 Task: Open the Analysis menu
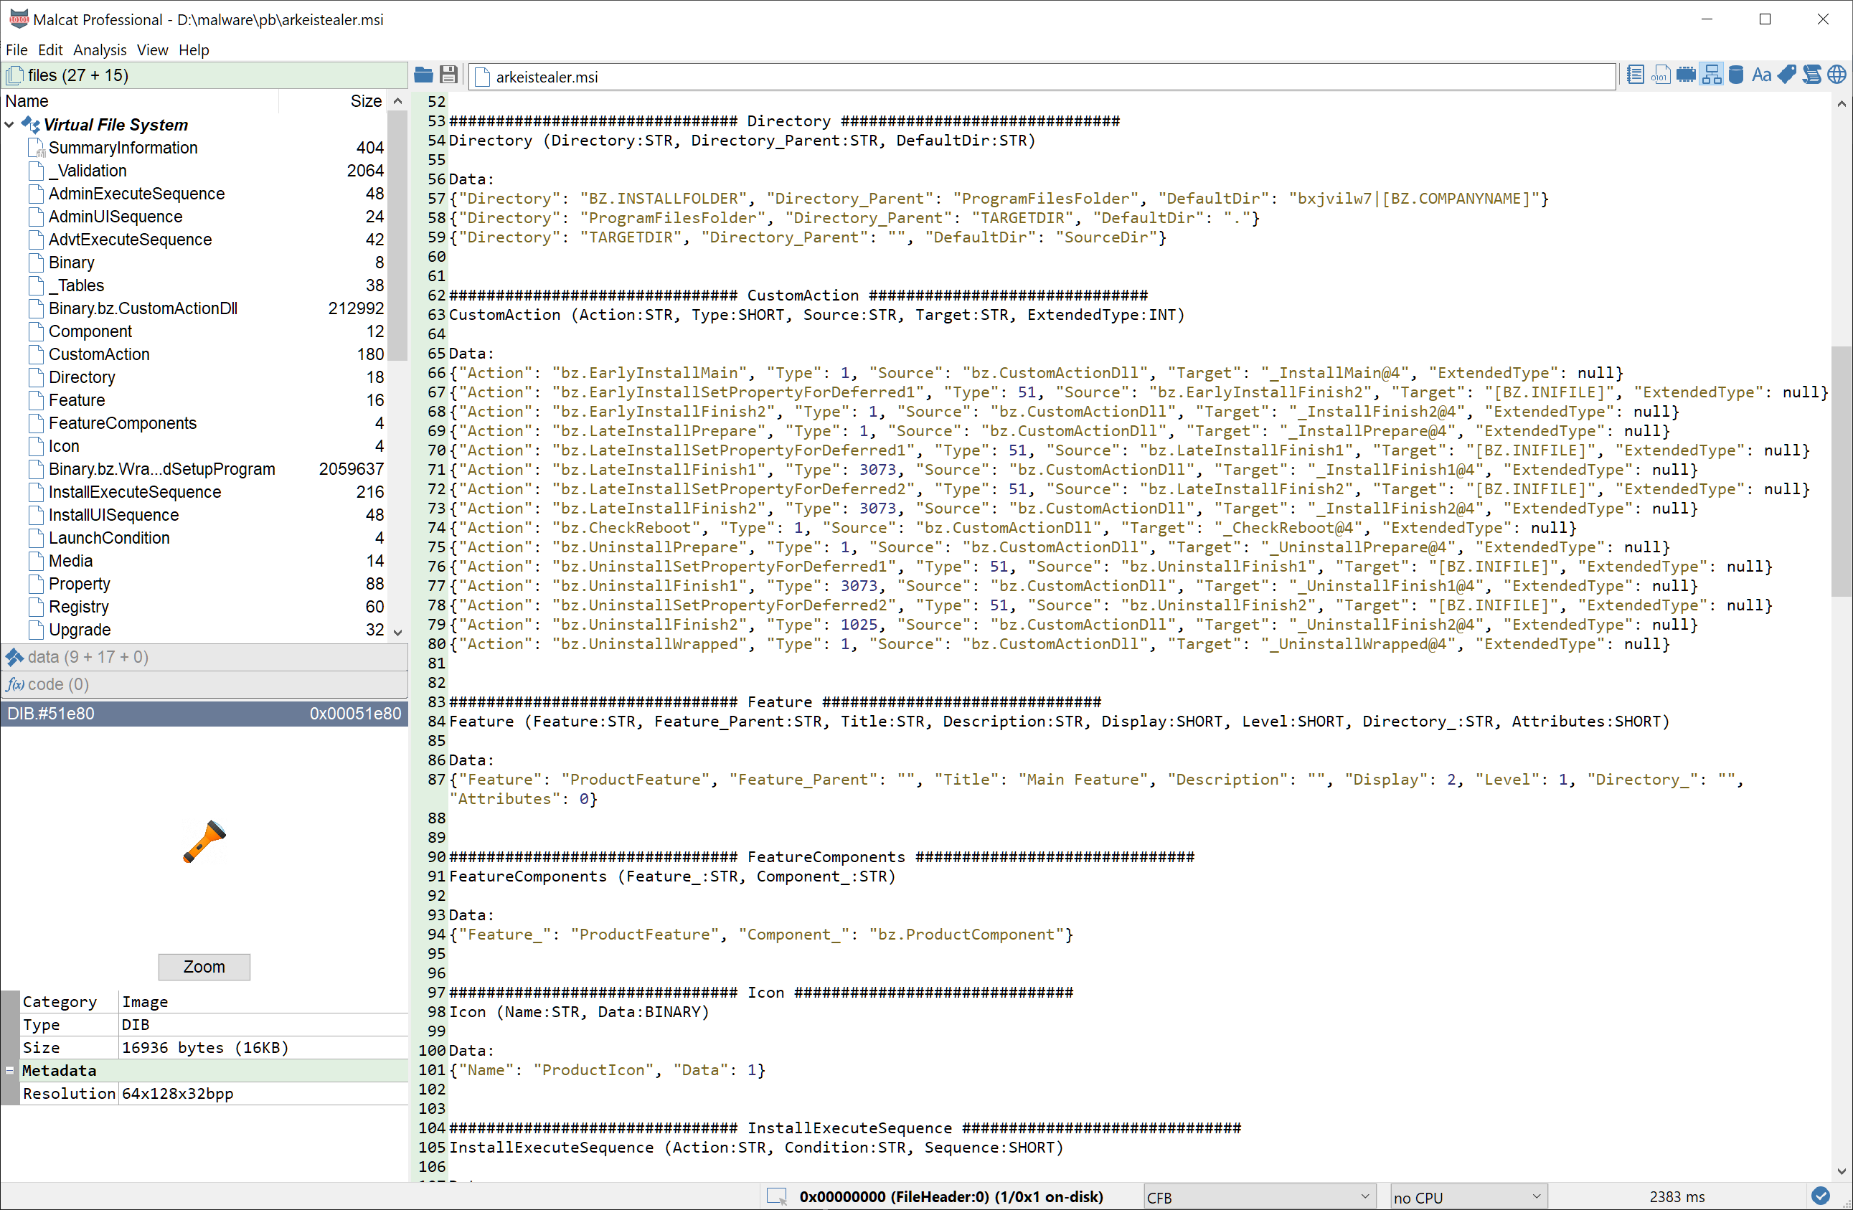coord(100,49)
